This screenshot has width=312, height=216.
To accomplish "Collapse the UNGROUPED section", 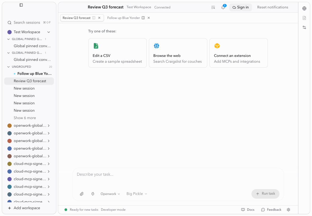I will click(8, 67).
